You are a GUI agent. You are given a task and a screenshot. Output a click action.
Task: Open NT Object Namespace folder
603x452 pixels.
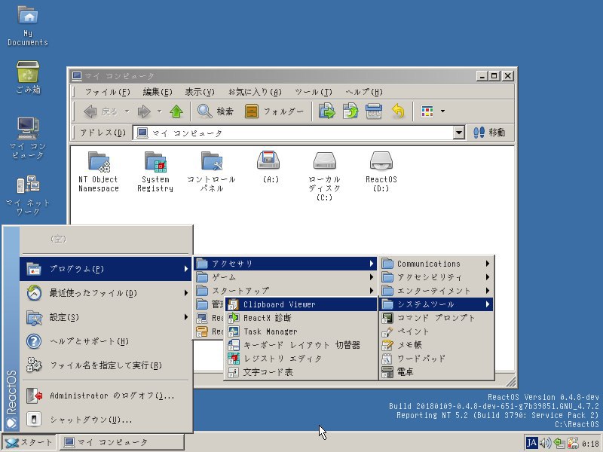tap(99, 172)
